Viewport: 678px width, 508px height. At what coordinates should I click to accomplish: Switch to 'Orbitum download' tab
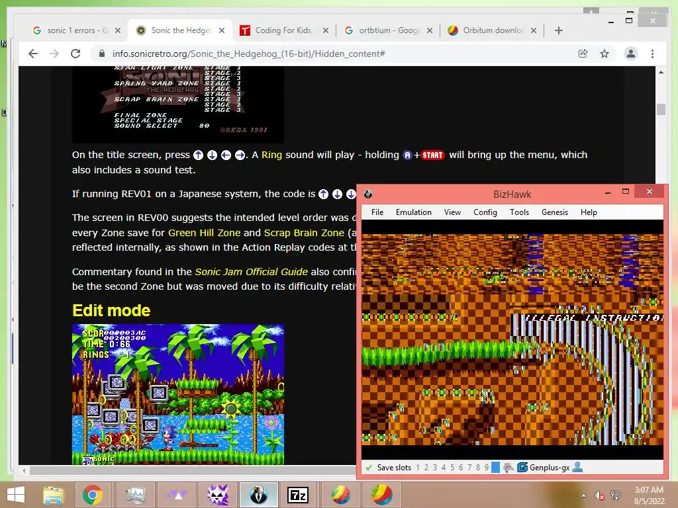click(x=491, y=30)
